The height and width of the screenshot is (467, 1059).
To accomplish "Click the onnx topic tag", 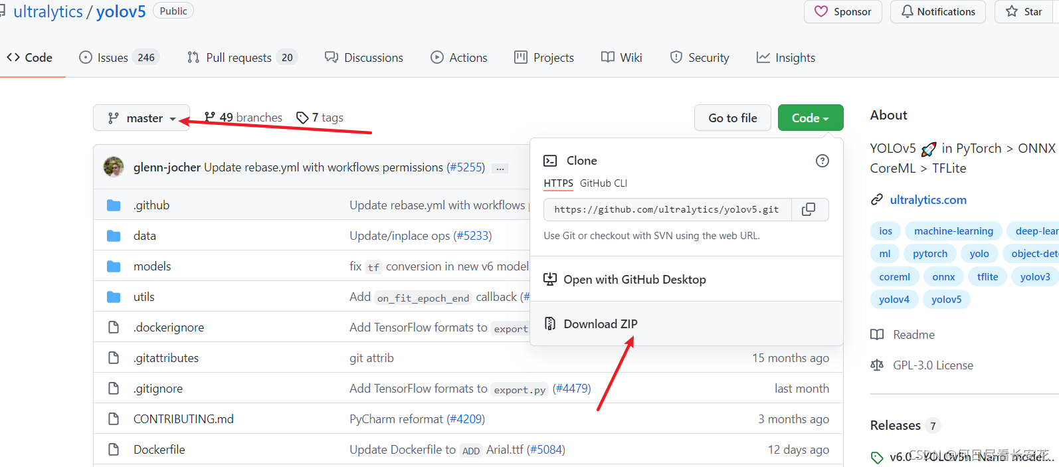I will (943, 277).
